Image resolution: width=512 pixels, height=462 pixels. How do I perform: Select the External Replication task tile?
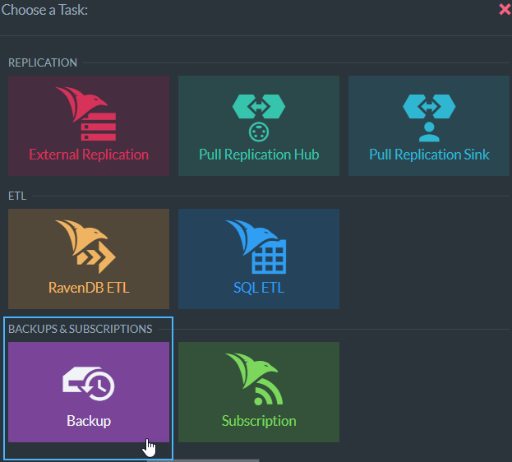tap(89, 126)
